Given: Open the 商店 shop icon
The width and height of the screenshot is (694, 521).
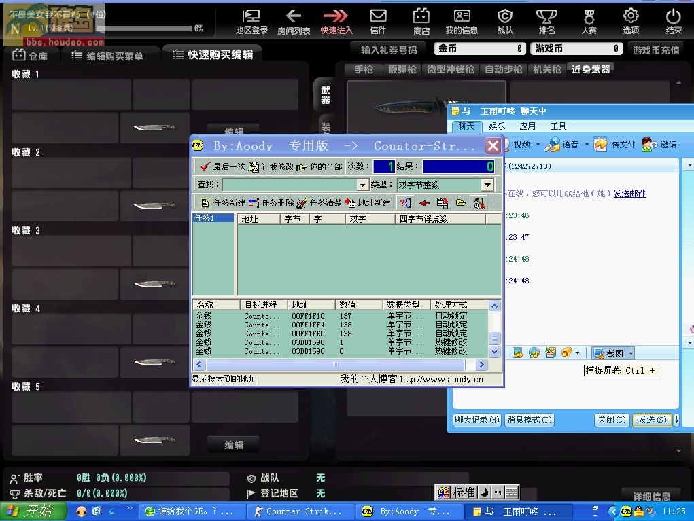Looking at the screenshot, I should (x=421, y=22).
